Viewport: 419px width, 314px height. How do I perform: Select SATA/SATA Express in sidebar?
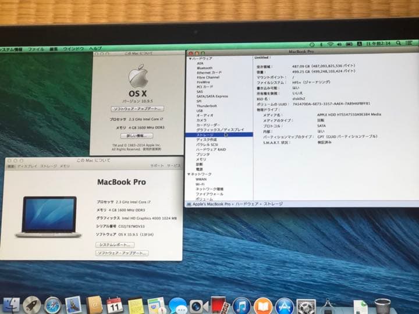pos(212,97)
